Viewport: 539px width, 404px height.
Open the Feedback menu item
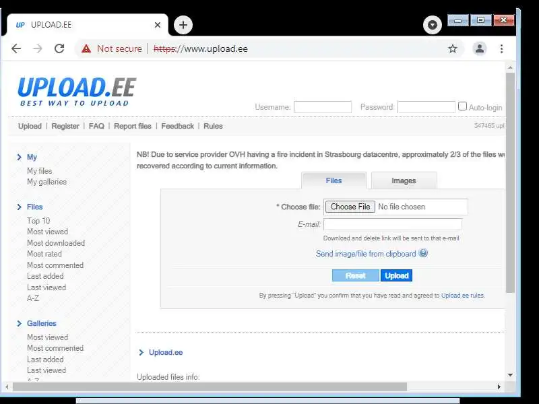178,126
